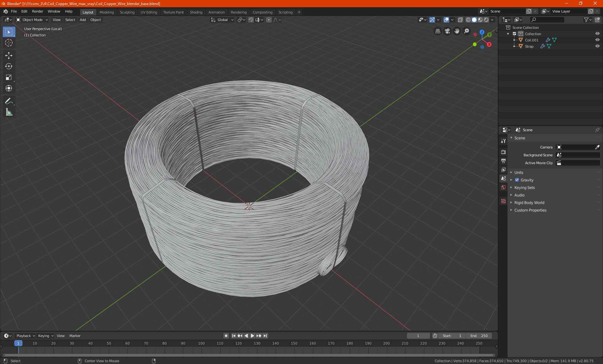
Task: Click the play animation button
Action: pos(253,336)
